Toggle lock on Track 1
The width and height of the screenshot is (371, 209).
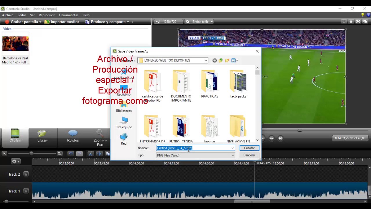click(26, 191)
